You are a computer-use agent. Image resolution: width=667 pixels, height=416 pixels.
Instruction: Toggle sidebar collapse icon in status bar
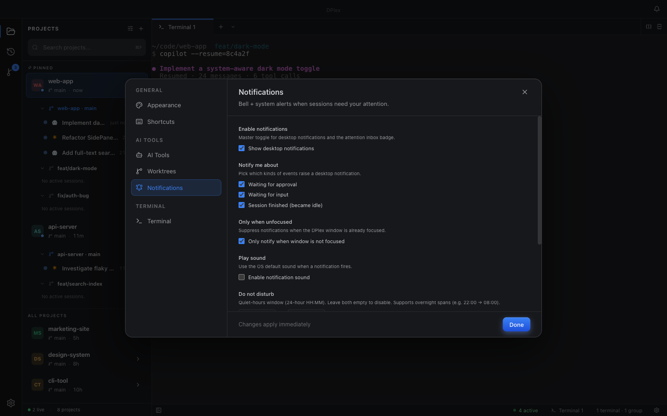[x=158, y=410]
